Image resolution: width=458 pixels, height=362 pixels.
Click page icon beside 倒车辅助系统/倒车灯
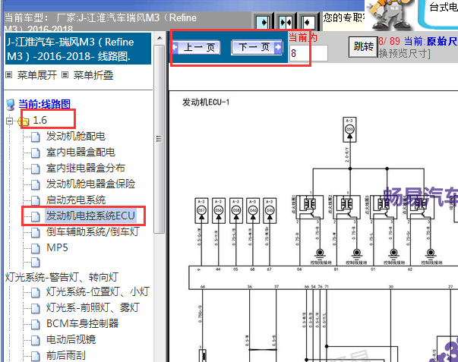pyautogui.click(x=36, y=232)
